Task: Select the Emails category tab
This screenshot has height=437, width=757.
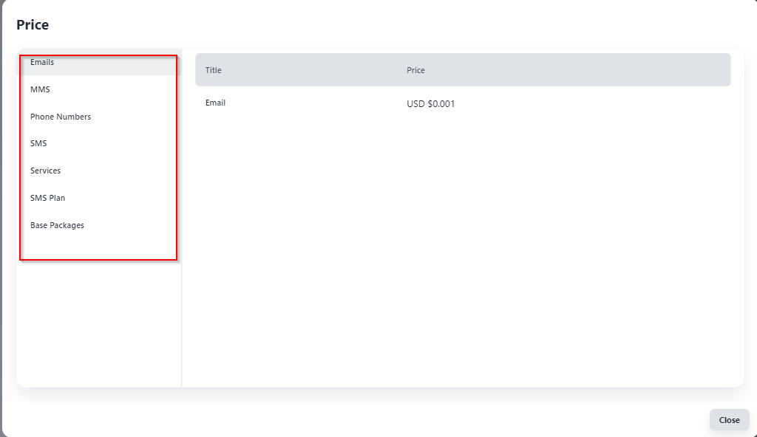Action: 42,63
